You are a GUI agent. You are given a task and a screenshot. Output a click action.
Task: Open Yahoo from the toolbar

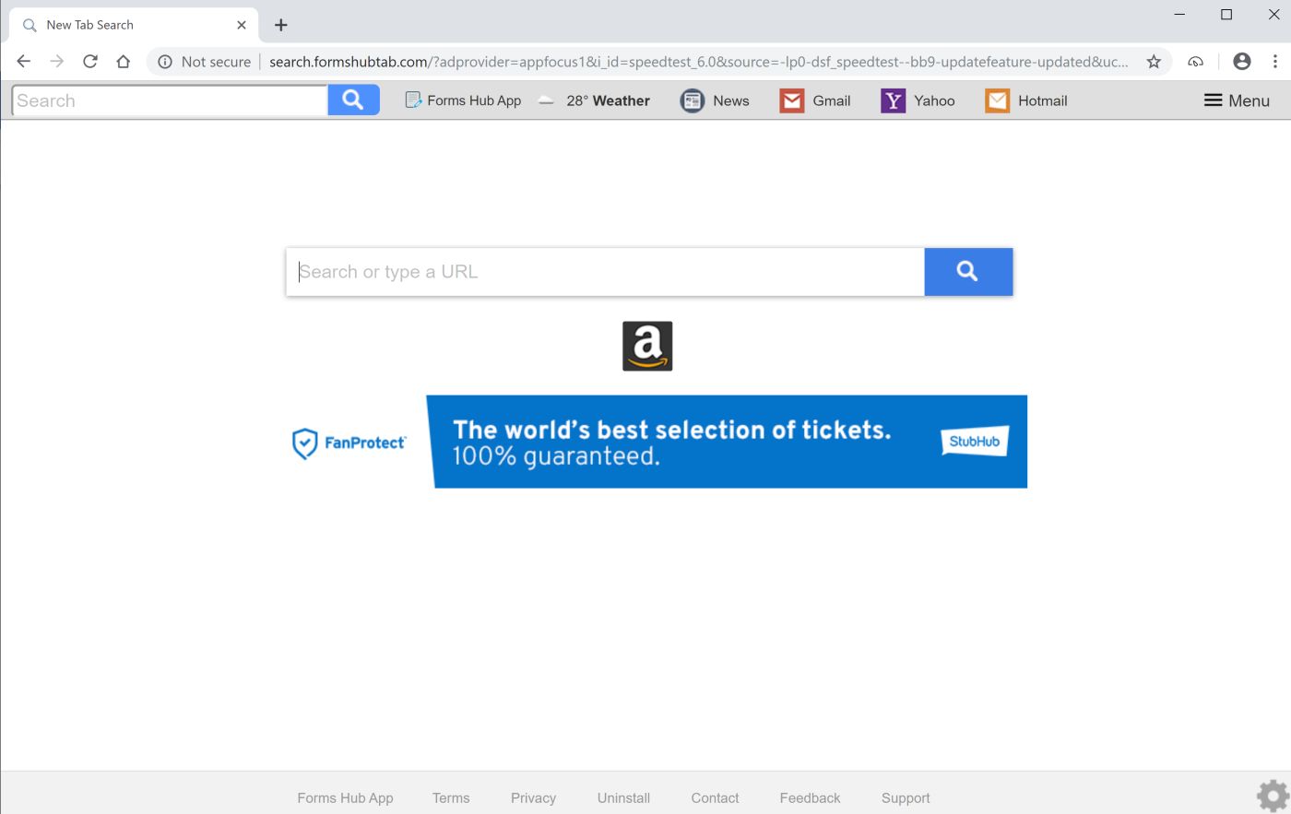[x=918, y=100]
